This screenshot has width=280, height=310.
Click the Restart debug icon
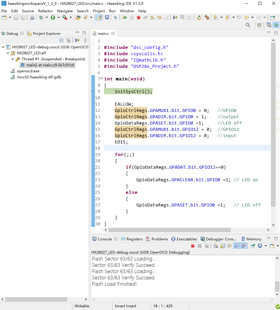tap(199, 18)
